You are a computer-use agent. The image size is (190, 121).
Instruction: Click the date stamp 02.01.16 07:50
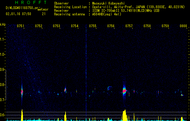point(18,14)
